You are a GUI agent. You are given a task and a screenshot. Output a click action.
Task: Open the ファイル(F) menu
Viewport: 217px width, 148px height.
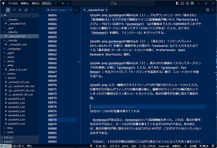click(x=13, y=4)
